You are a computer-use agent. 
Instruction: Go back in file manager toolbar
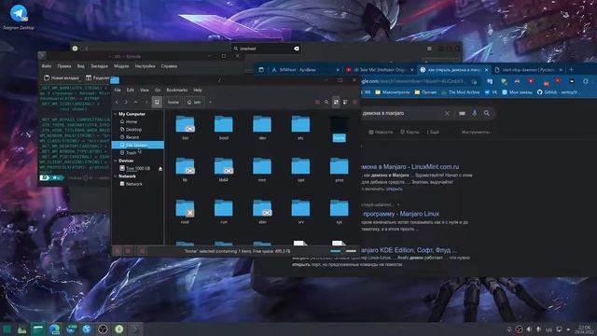pos(117,102)
